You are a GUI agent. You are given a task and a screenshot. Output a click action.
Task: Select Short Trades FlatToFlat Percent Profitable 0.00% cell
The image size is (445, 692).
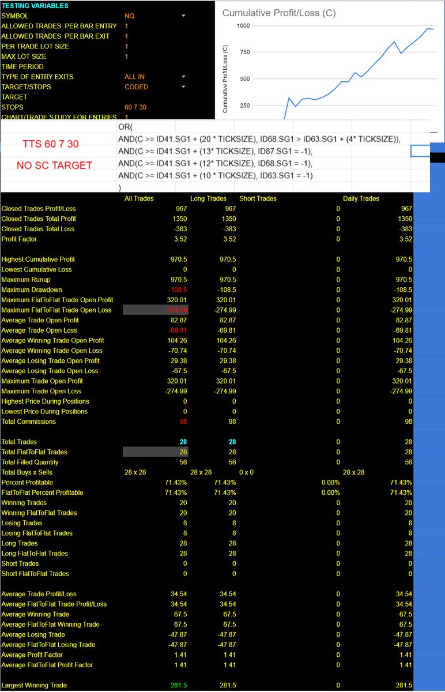[x=331, y=492]
